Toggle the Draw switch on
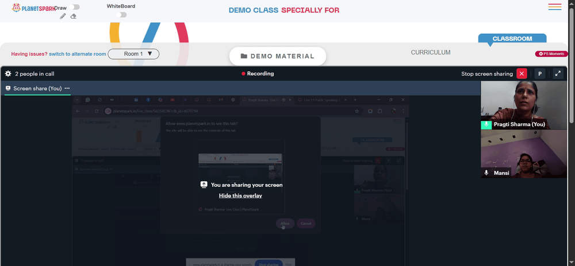Image resolution: width=575 pixels, height=266 pixels. [74, 7]
